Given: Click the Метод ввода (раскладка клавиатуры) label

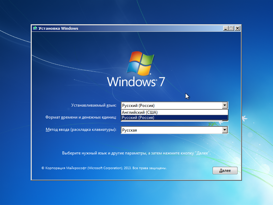Looking at the screenshot, I should coord(81,129).
